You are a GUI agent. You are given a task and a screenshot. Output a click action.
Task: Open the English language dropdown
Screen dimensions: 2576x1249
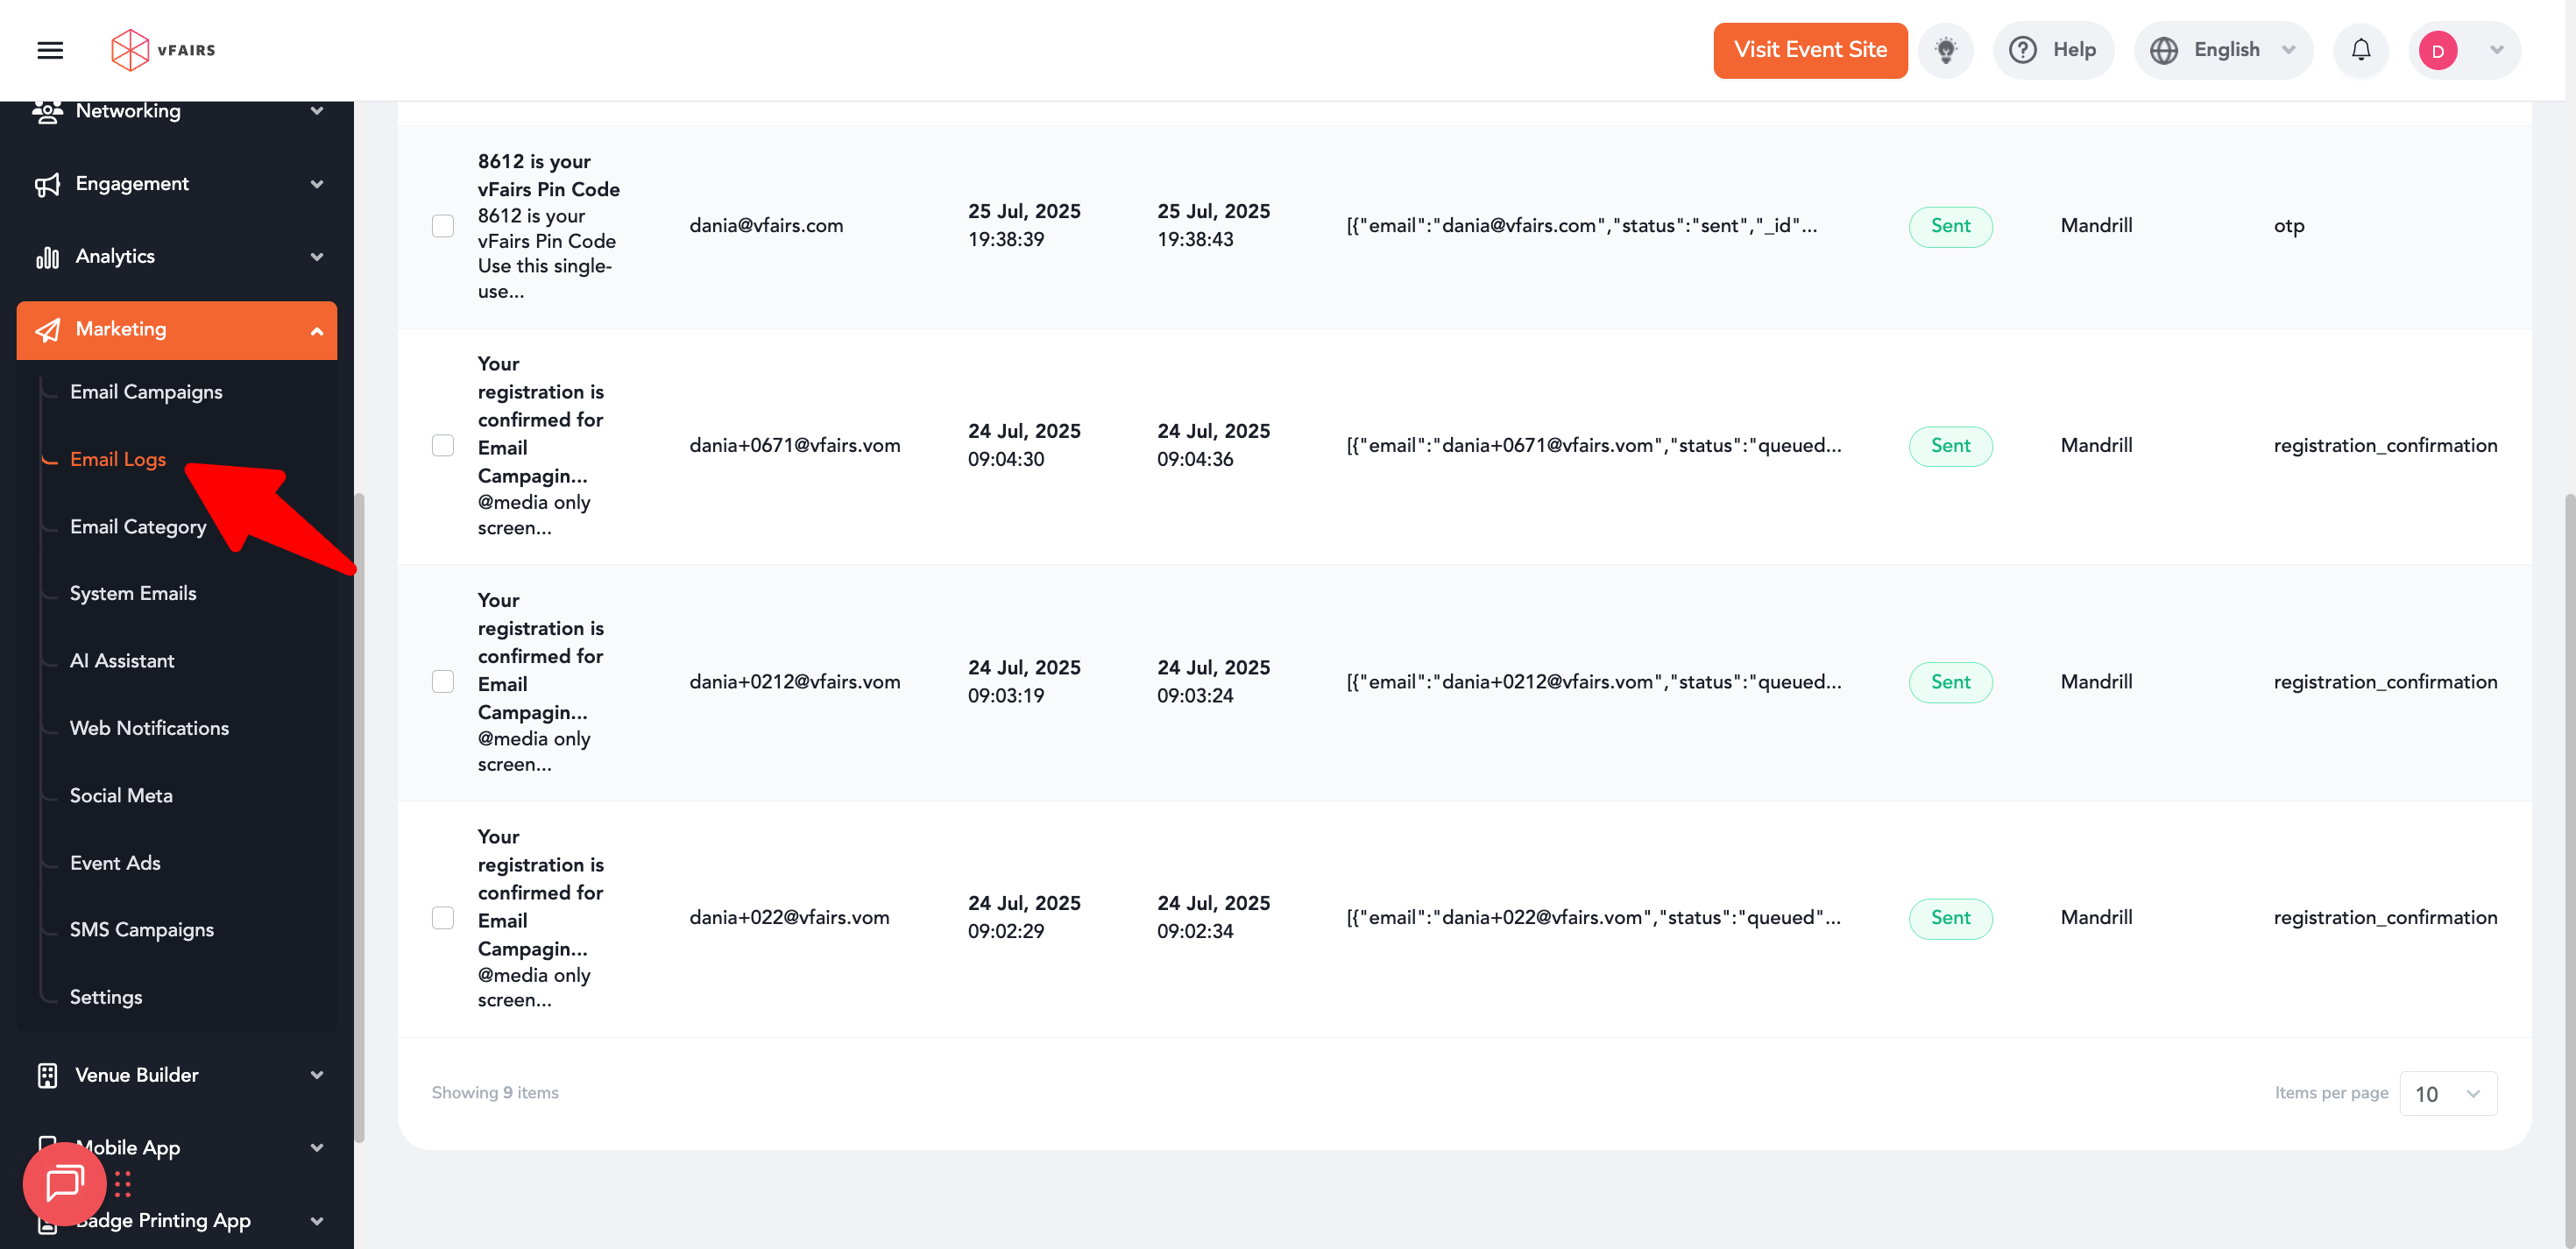click(2223, 50)
